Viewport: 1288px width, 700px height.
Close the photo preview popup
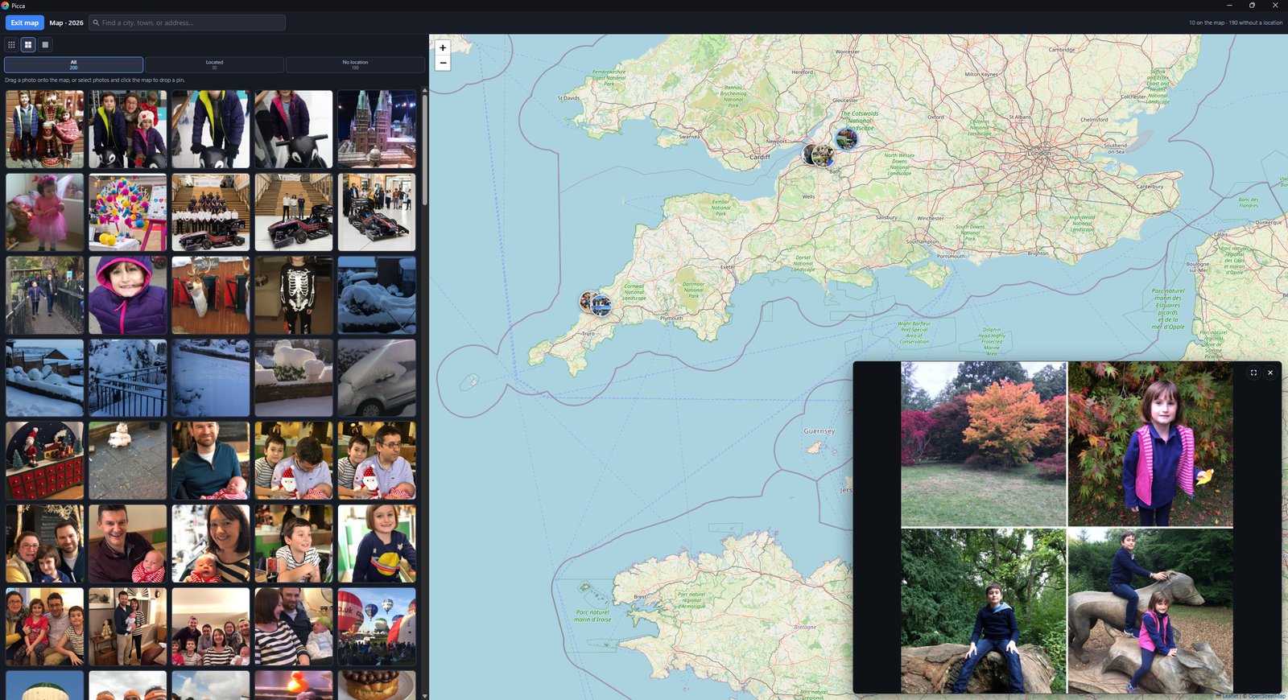tap(1270, 373)
